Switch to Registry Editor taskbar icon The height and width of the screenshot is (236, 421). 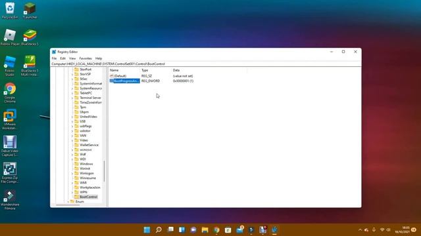(x=274, y=229)
